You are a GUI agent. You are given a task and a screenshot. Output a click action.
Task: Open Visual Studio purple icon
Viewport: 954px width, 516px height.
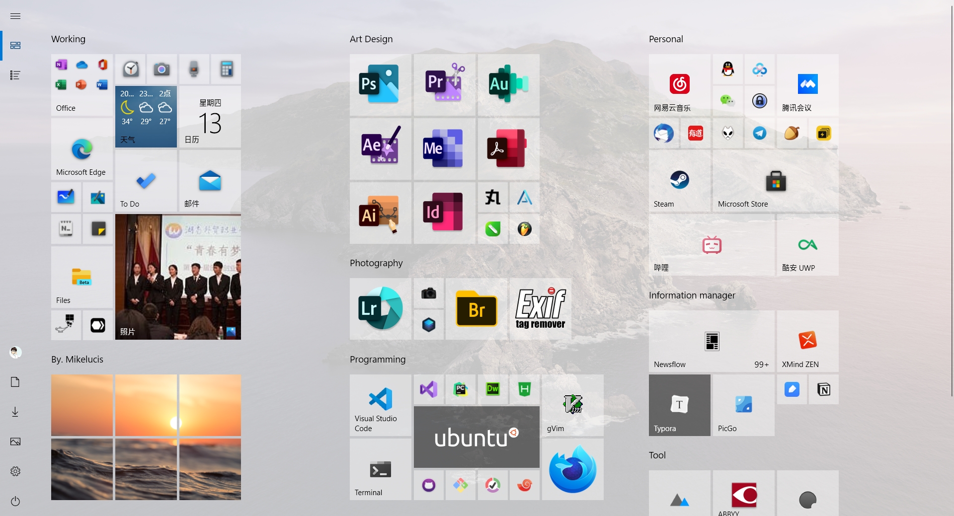pyautogui.click(x=428, y=389)
